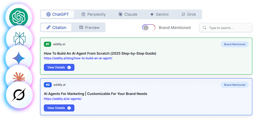Switch to the Gemini tab
The image size is (253, 118).
click(x=159, y=14)
